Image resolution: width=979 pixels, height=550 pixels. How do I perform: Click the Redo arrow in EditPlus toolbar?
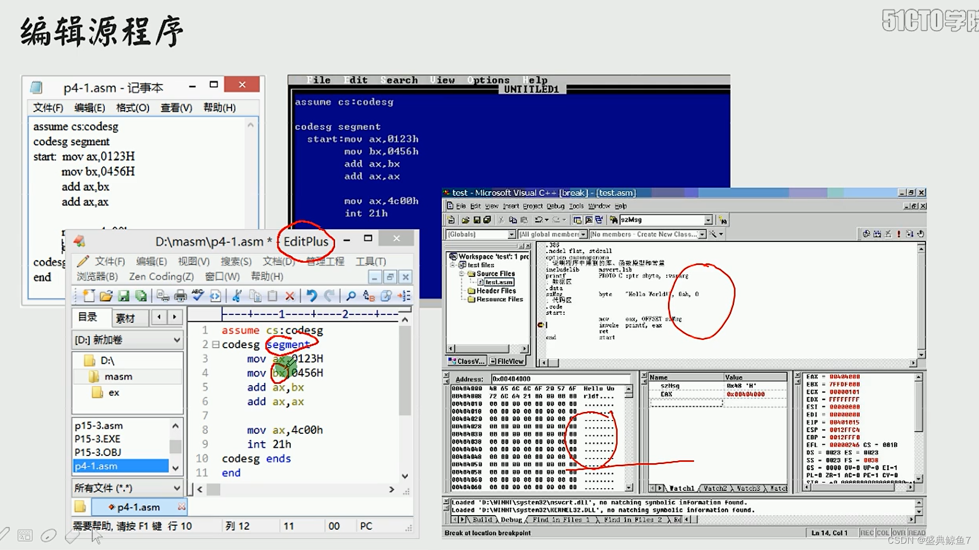[x=329, y=296]
